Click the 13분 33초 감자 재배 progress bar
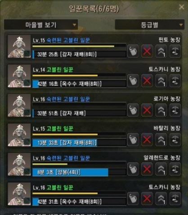 point(79,143)
